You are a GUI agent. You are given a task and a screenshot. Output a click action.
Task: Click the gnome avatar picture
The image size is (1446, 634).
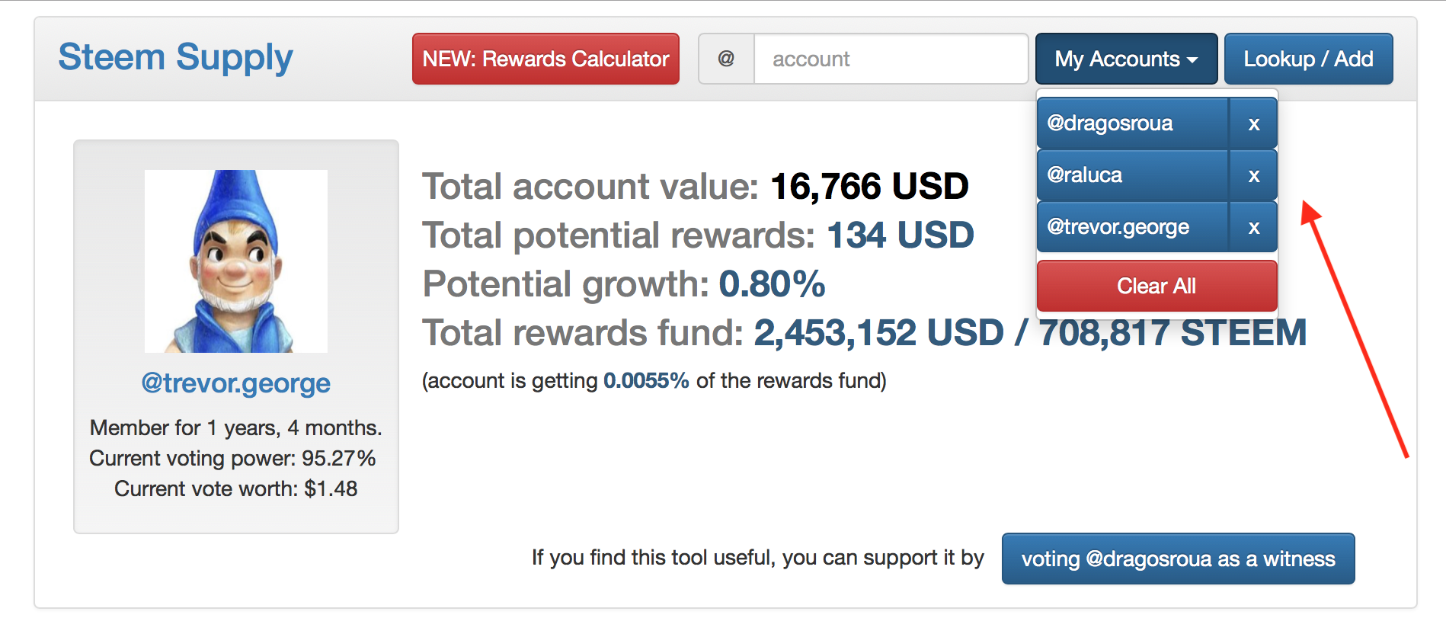236,261
